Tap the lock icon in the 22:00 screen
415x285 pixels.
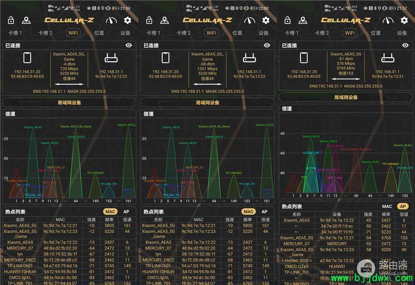(x=149, y=20)
